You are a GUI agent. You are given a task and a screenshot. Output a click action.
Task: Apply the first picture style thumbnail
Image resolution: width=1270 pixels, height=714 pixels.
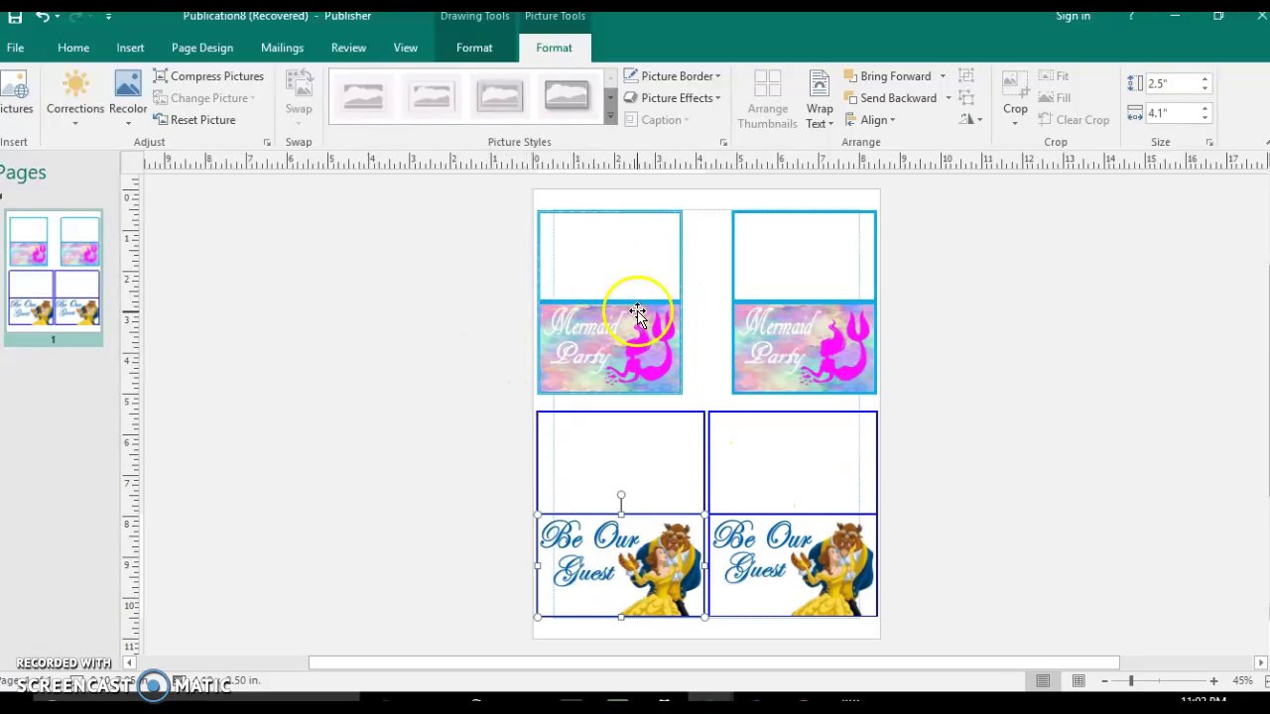363,96
